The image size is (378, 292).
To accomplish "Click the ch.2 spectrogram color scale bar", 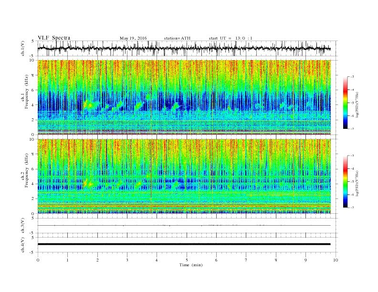I will [345, 182].
